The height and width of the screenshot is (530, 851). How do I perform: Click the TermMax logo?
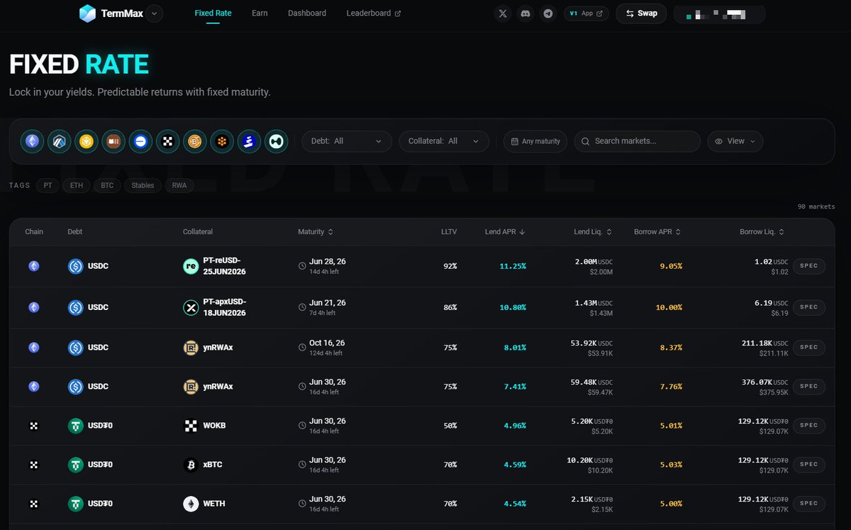coord(112,13)
